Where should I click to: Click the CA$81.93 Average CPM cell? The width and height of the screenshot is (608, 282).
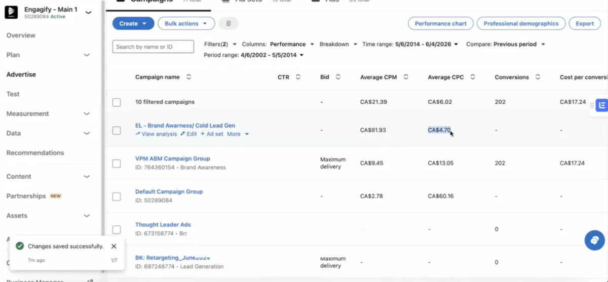point(373,130)
